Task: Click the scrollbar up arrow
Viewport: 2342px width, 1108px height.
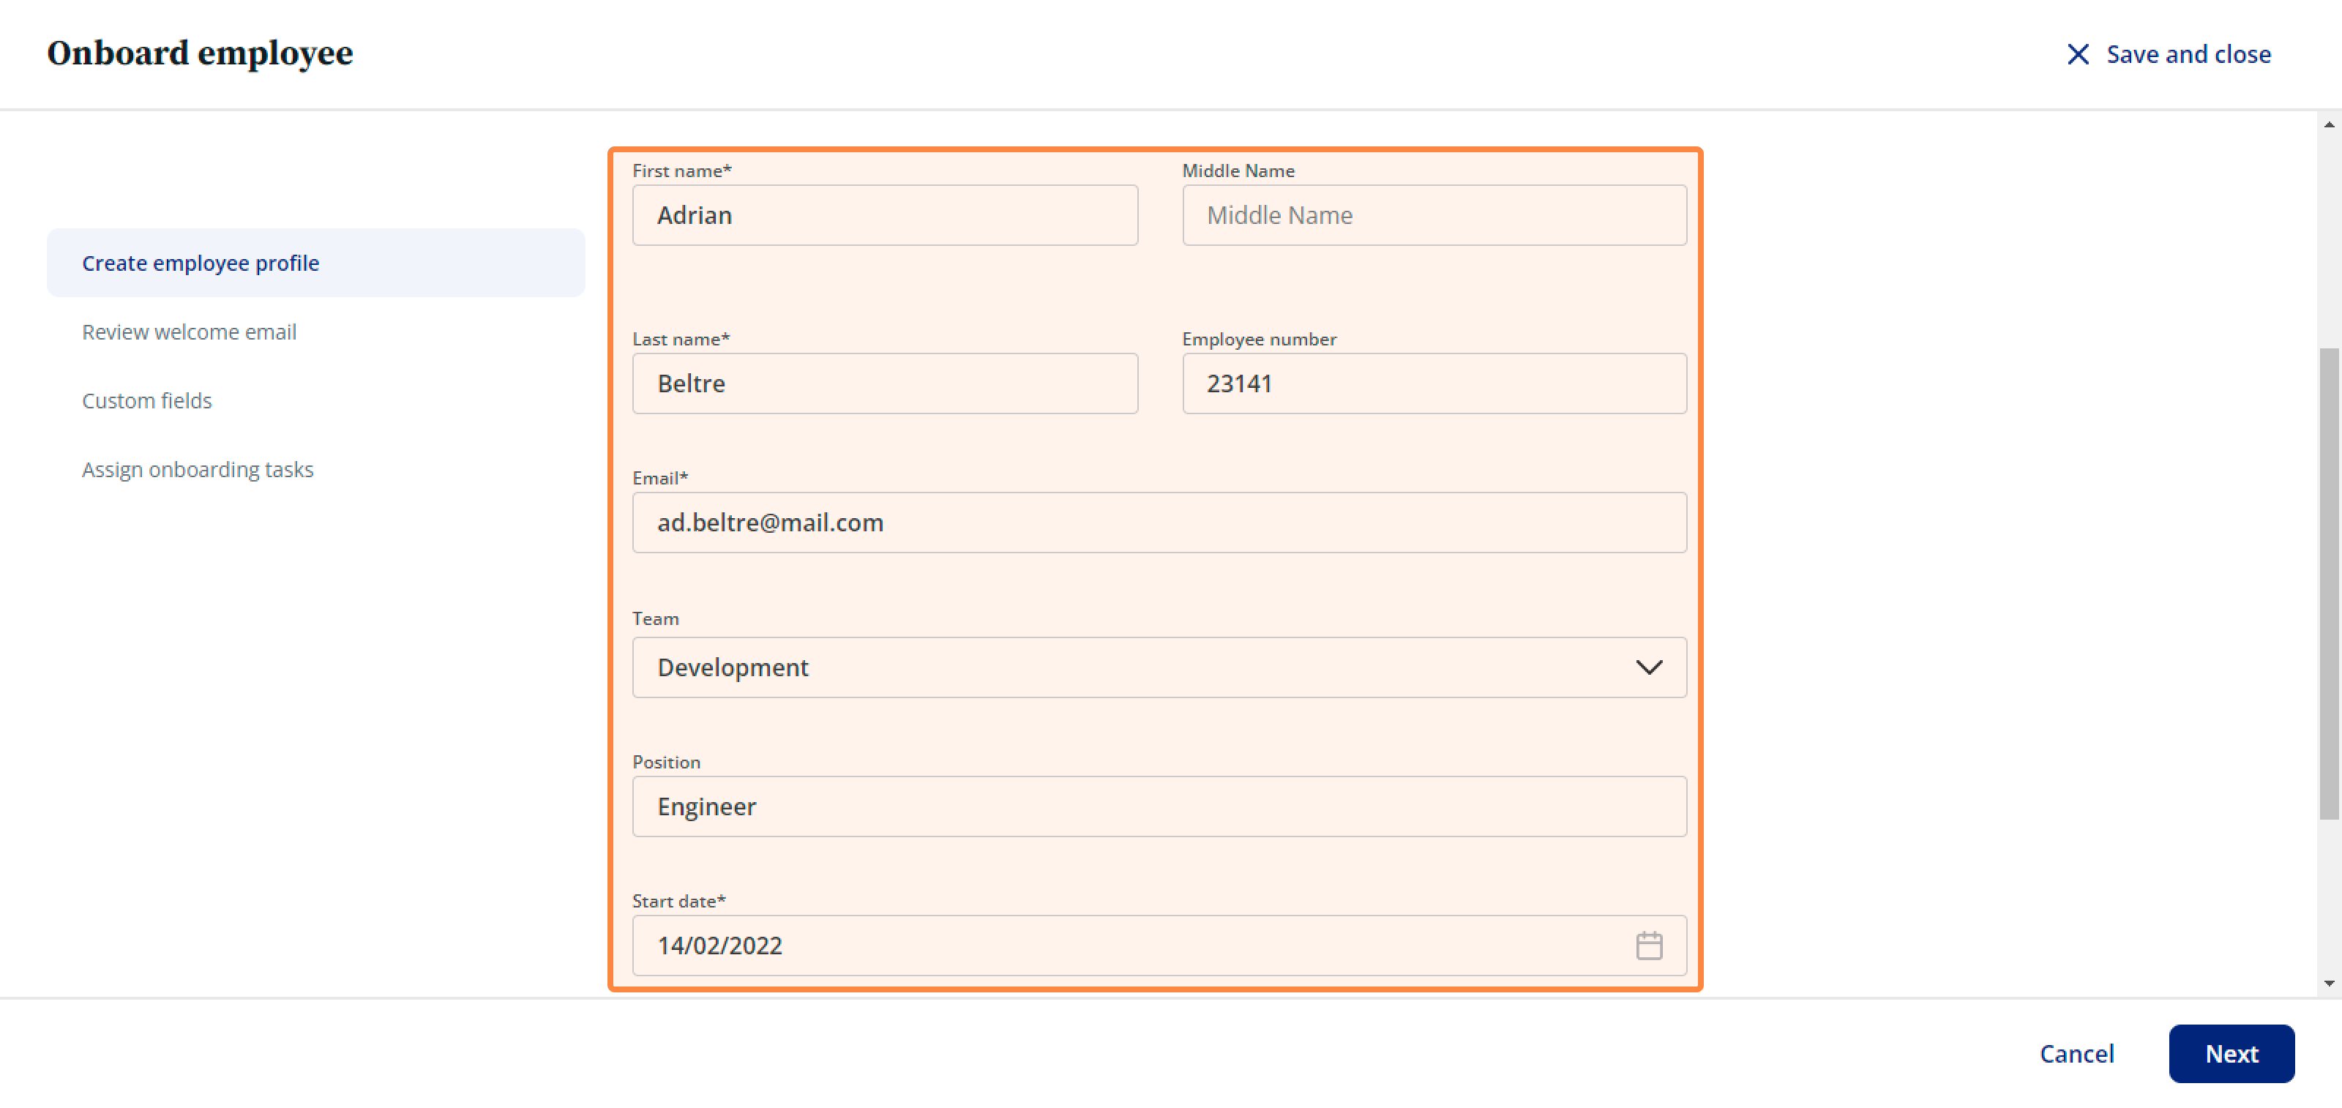Action: (x=2328, y=124)
